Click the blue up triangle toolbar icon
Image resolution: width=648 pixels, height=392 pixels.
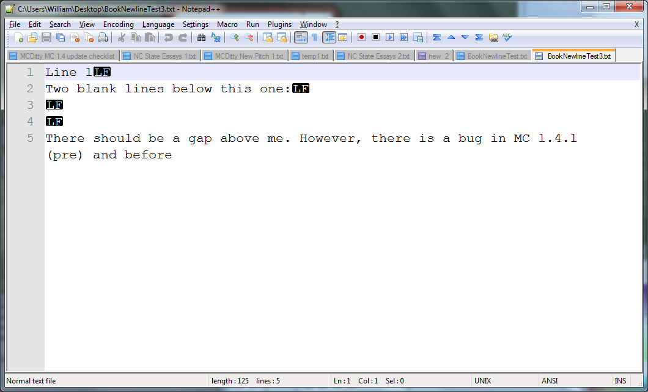(x=451, y=38)
